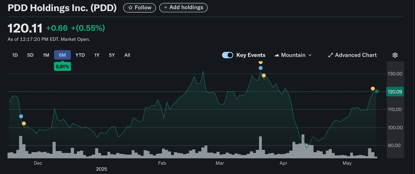Click the plus icon in Add holdings
The height and width of the screenshot is (174, 415).
click(166, 7)
